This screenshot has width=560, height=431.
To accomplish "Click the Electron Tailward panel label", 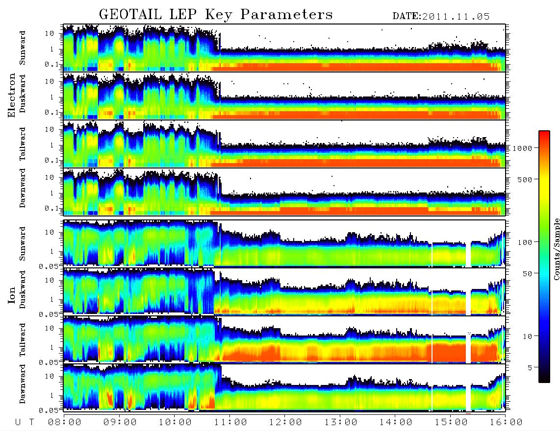I will 23,144.
